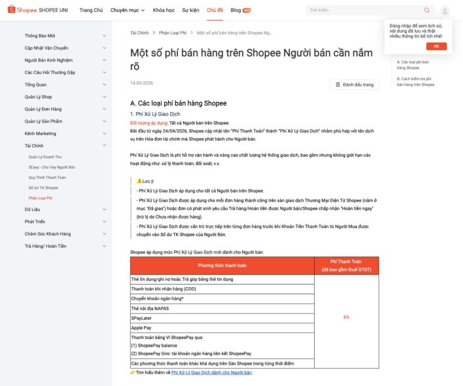Expand Quản Lý Đơn Hàng section
This screenshot has height=386, width=463.
[65, 109]
